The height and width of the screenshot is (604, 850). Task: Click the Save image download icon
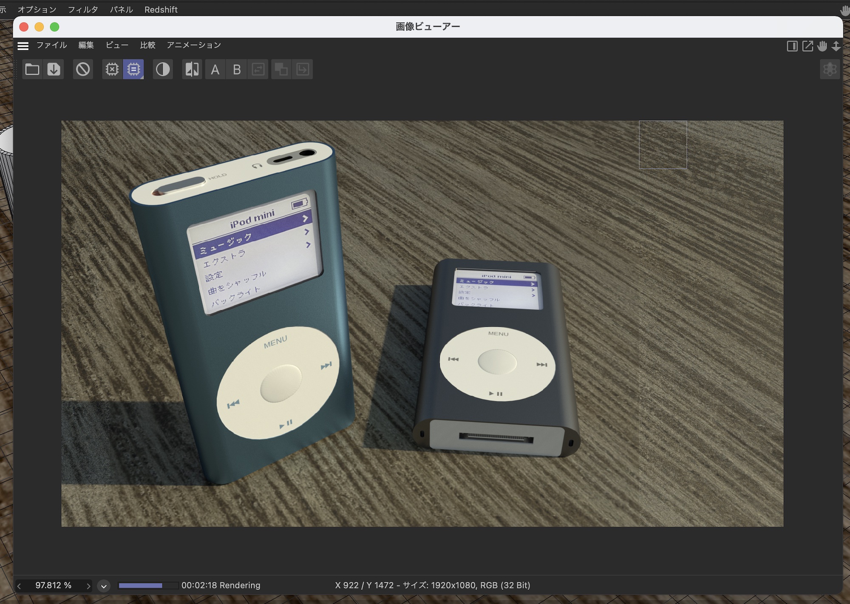pyautogui.click(x=54, y=69)
